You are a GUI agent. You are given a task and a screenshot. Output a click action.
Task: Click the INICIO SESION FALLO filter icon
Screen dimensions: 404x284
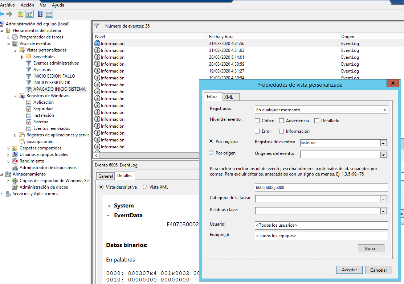pyautogui.click(x=29, y=76)
